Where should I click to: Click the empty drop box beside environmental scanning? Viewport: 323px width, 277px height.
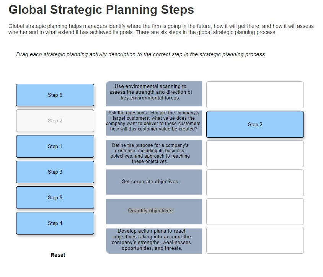[x=255, y=95]
